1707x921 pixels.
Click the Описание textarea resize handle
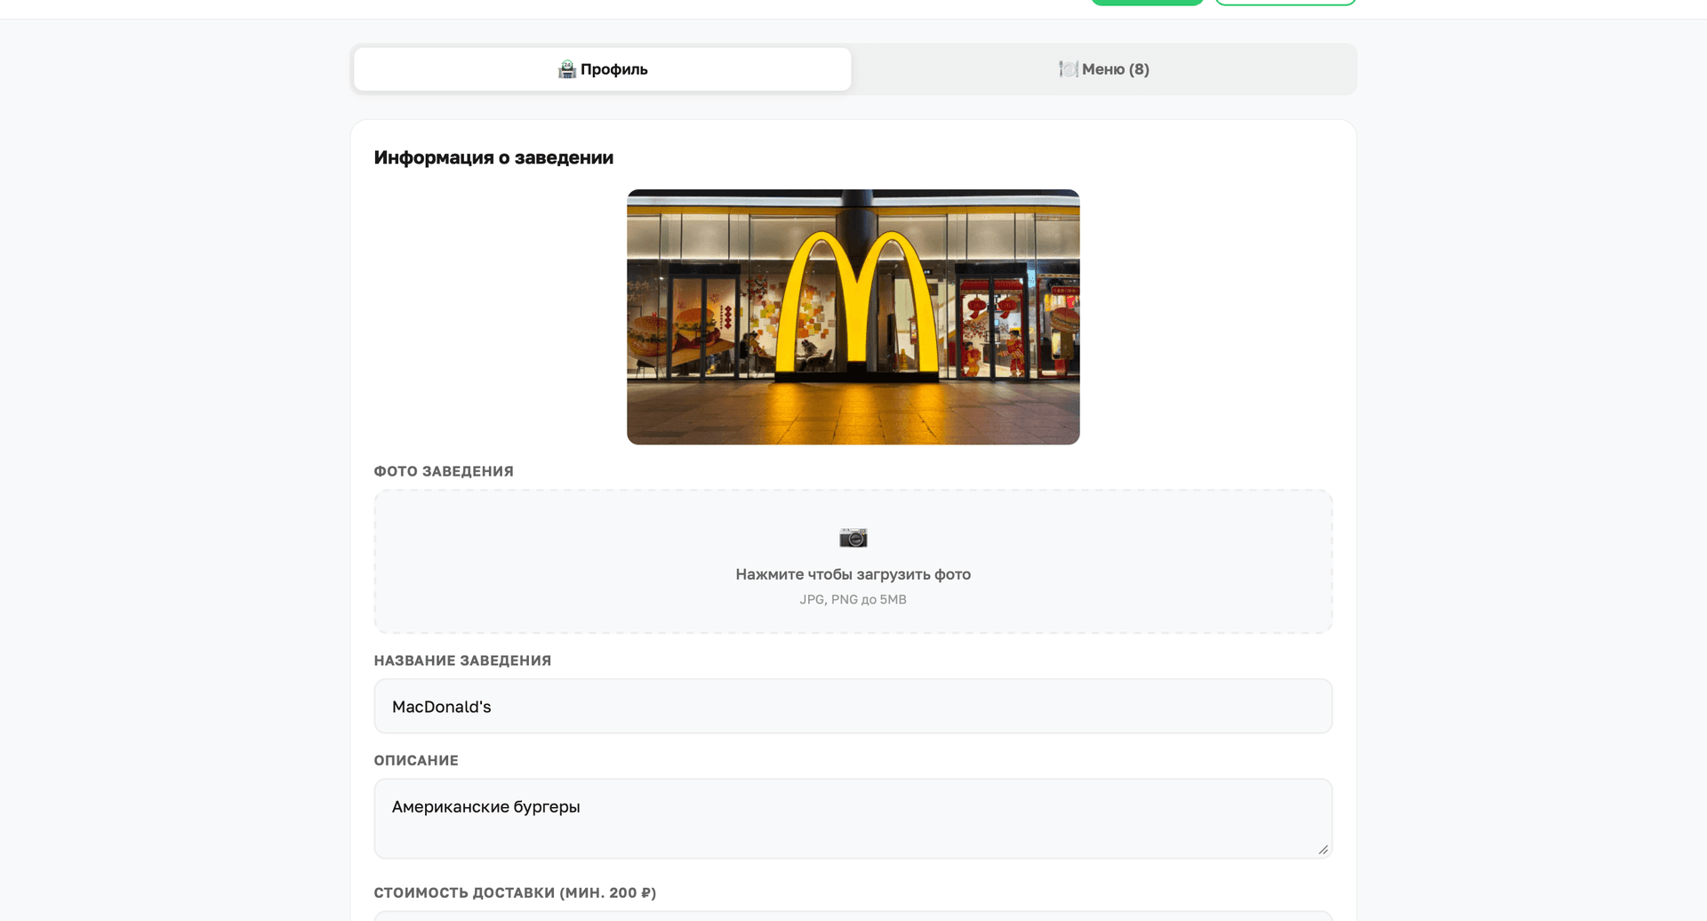coord(1323,849)
